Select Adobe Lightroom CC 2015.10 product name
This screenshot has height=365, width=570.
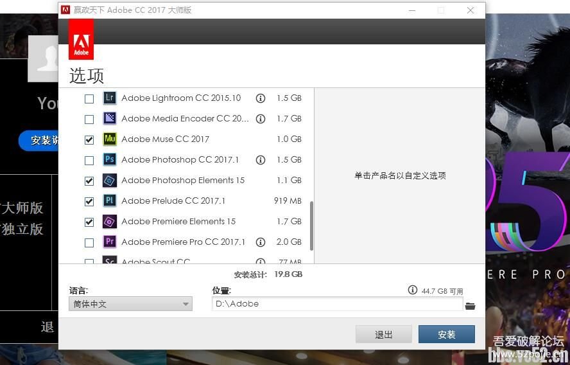click(x=181, y=98)
